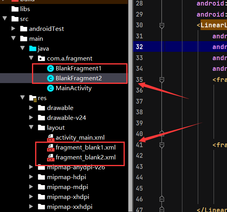Toggle code fold marker at line 41

(162, 145)
